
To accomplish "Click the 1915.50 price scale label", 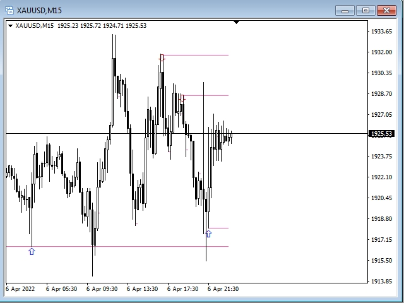I will [x=381, y=261].
